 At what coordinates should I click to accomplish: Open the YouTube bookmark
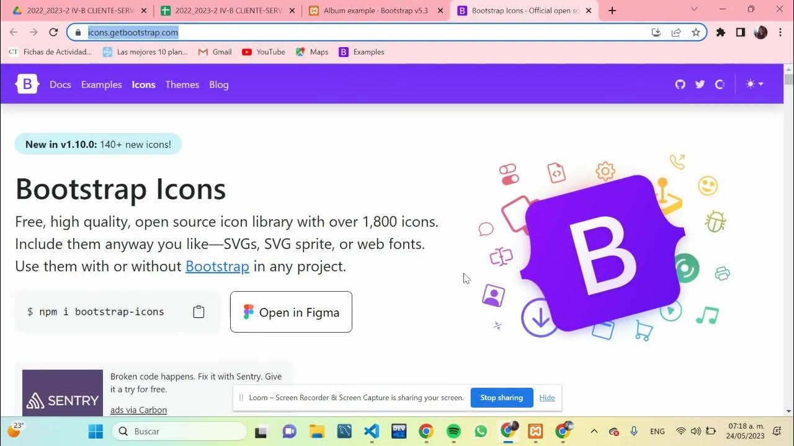click(x=264, y=52)
